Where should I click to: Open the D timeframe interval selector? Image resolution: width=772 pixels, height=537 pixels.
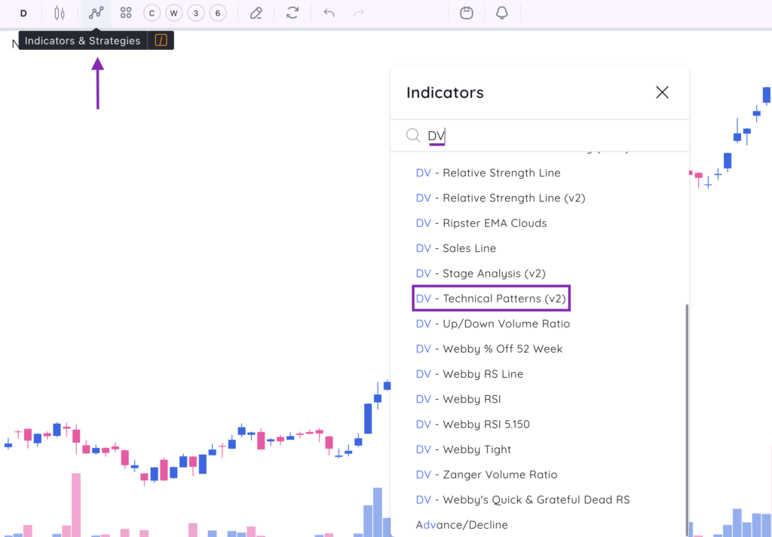pos(23,13)
